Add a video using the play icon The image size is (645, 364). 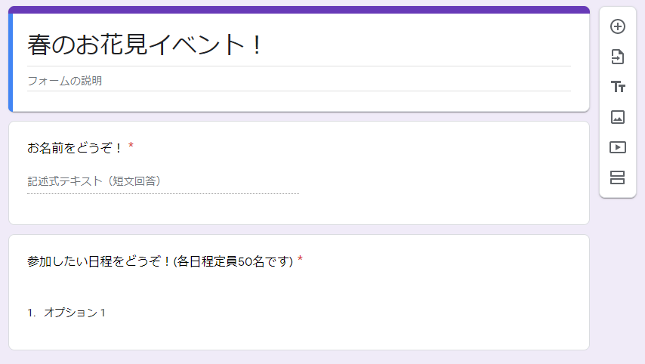pyautogui.click(x=618, y=147)
